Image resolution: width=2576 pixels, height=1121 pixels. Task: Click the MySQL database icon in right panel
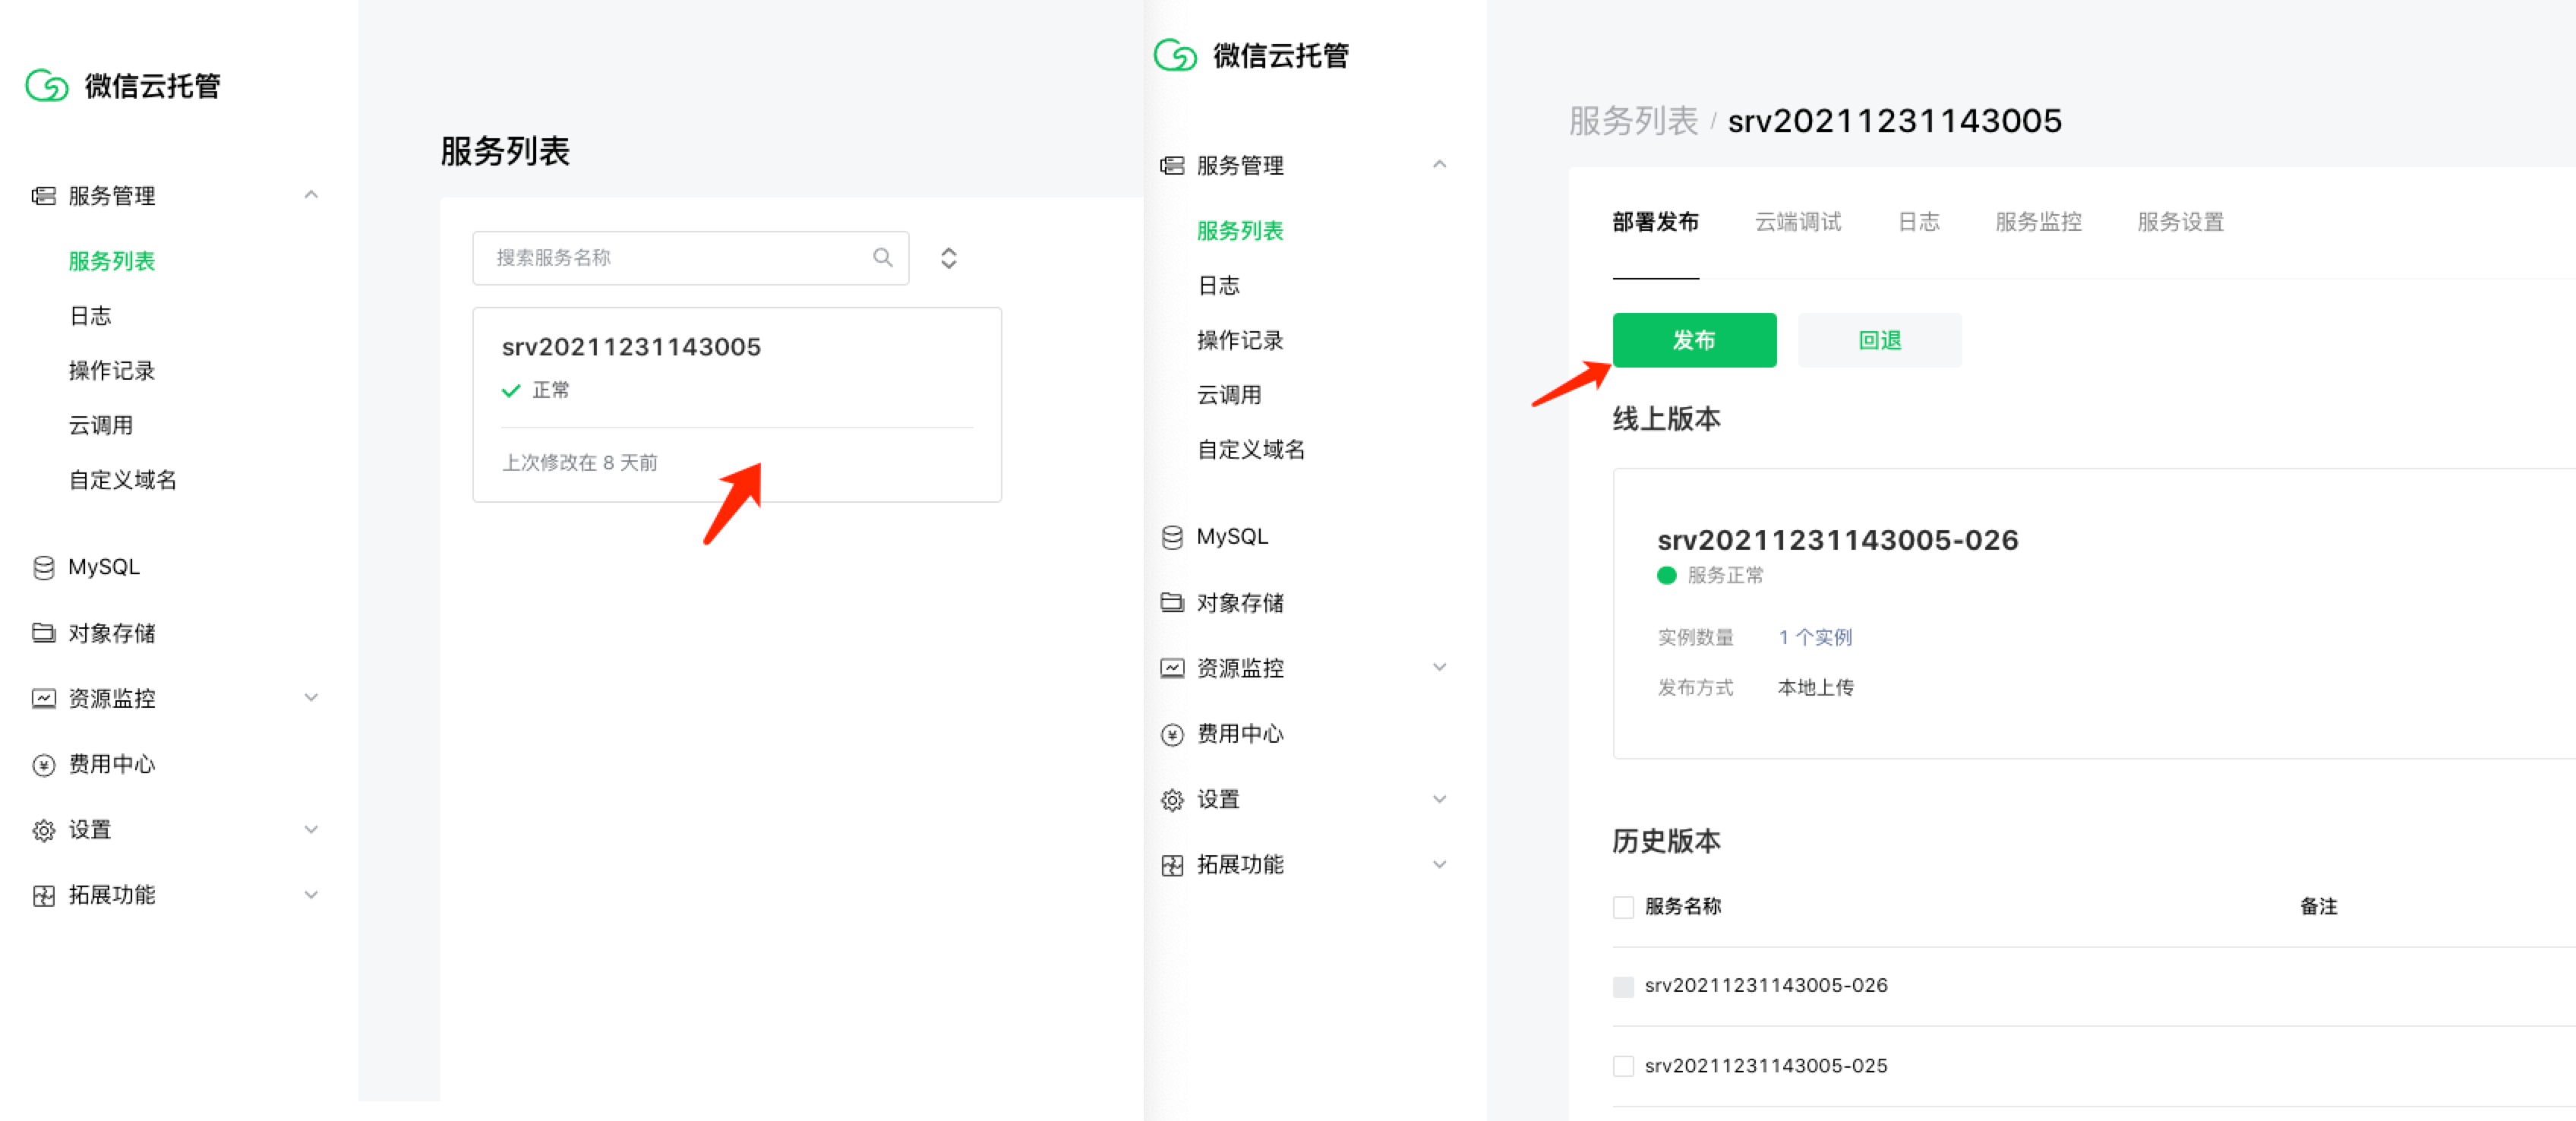pyautogui.click(x=1172, y=537)
